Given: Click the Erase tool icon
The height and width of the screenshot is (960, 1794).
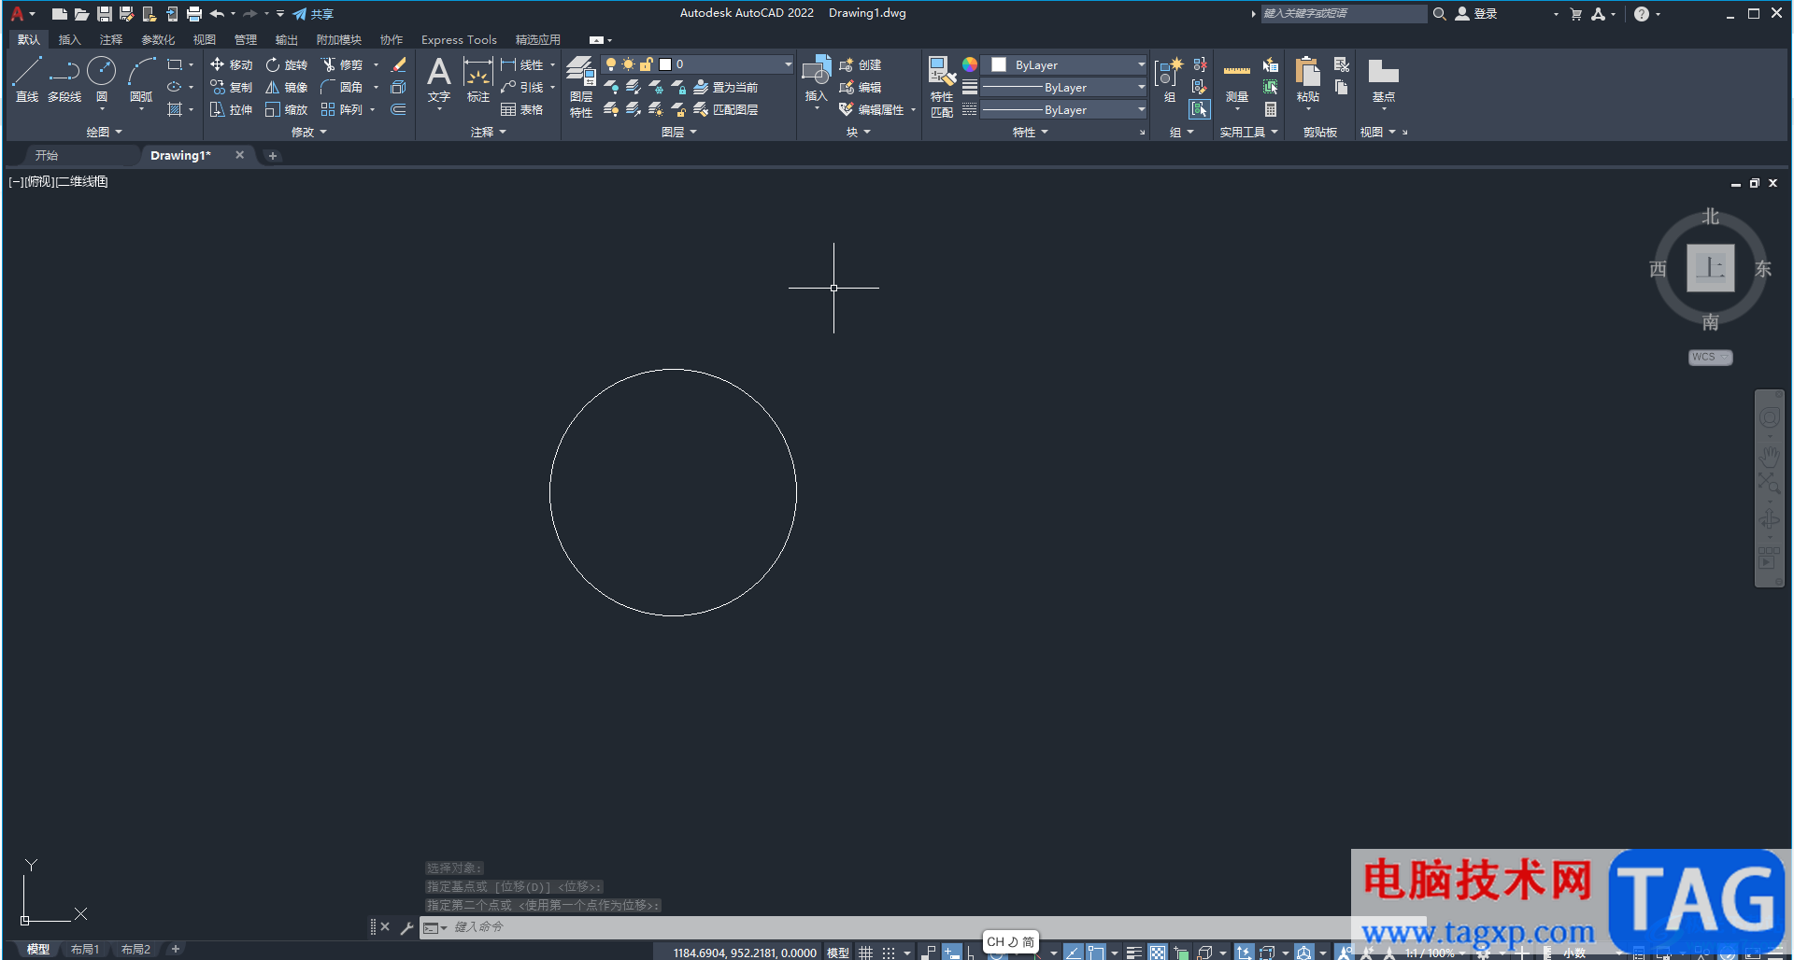Looking at the screenshot, I should click(398, 64).
